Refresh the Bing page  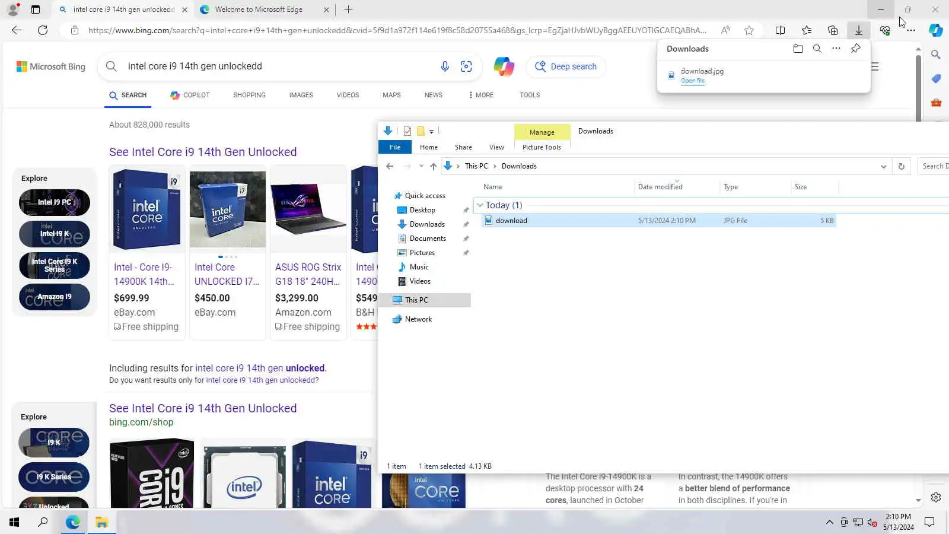(x=43, y=30)
